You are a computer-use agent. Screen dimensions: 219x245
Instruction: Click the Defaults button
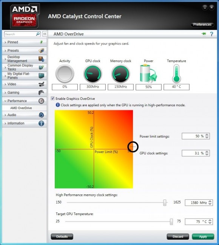click(x=62, y=237)
